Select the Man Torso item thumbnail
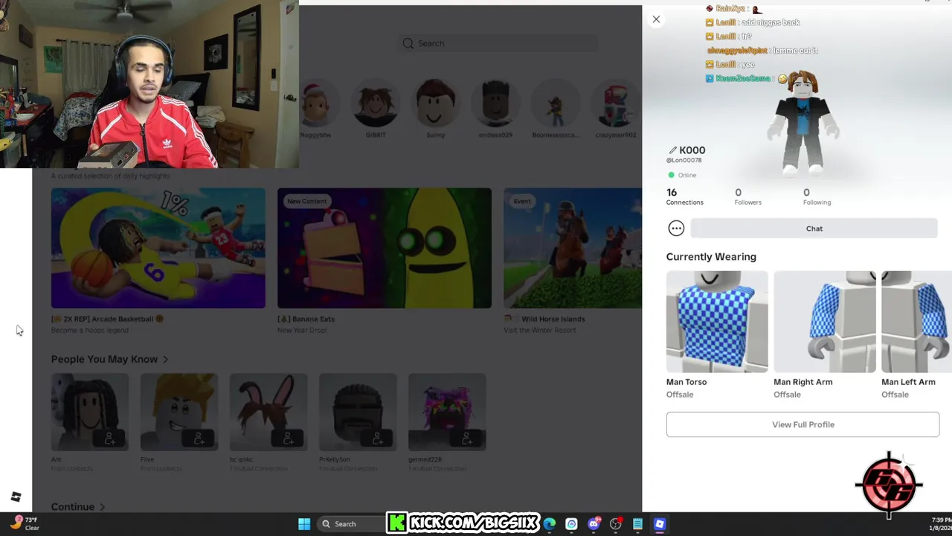 [717, 322]
